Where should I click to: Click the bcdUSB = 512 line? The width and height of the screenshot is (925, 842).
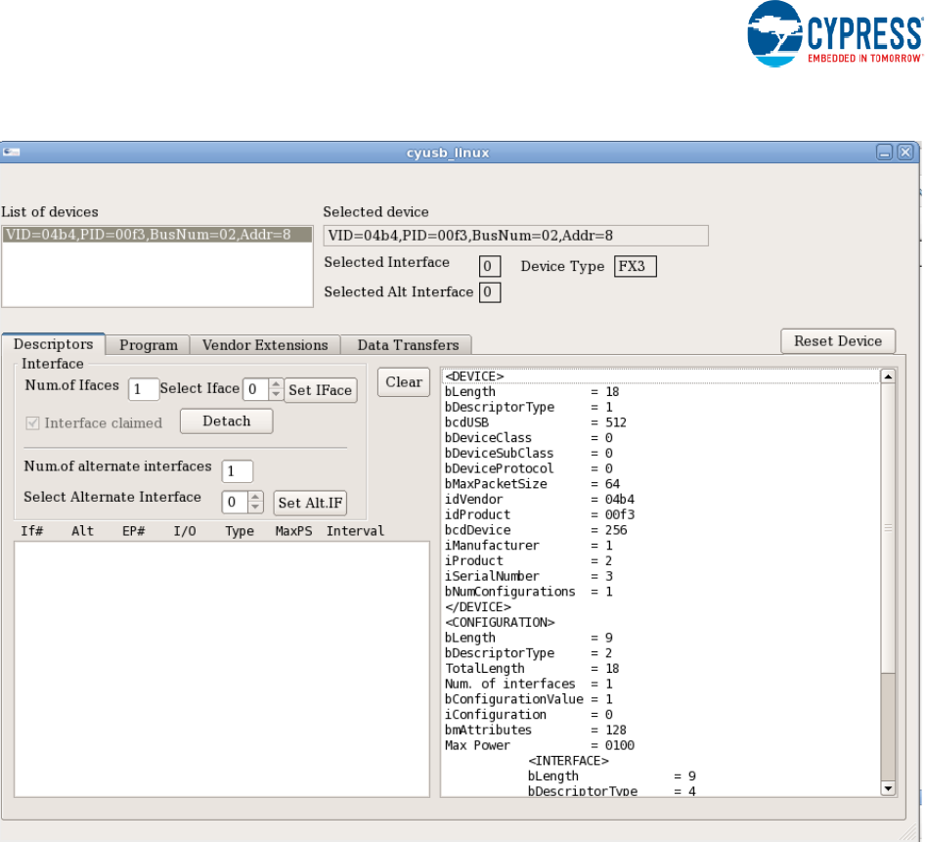[536, 422]
